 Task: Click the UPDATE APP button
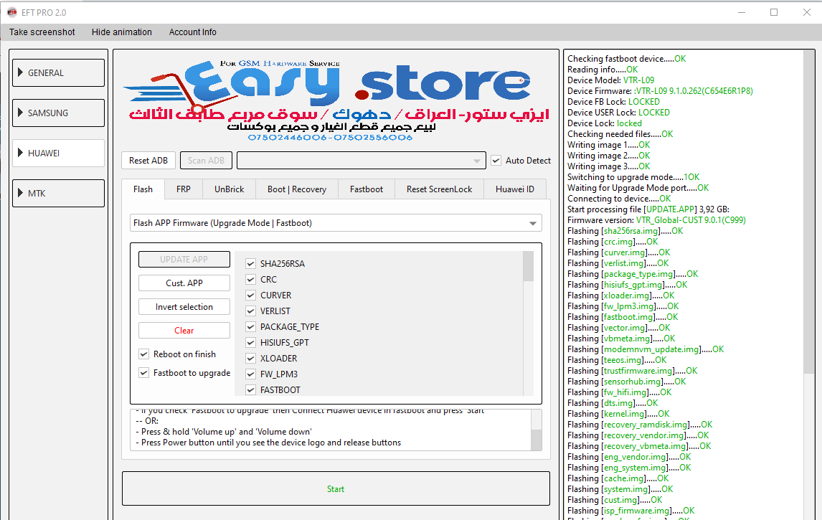[184, 260]
